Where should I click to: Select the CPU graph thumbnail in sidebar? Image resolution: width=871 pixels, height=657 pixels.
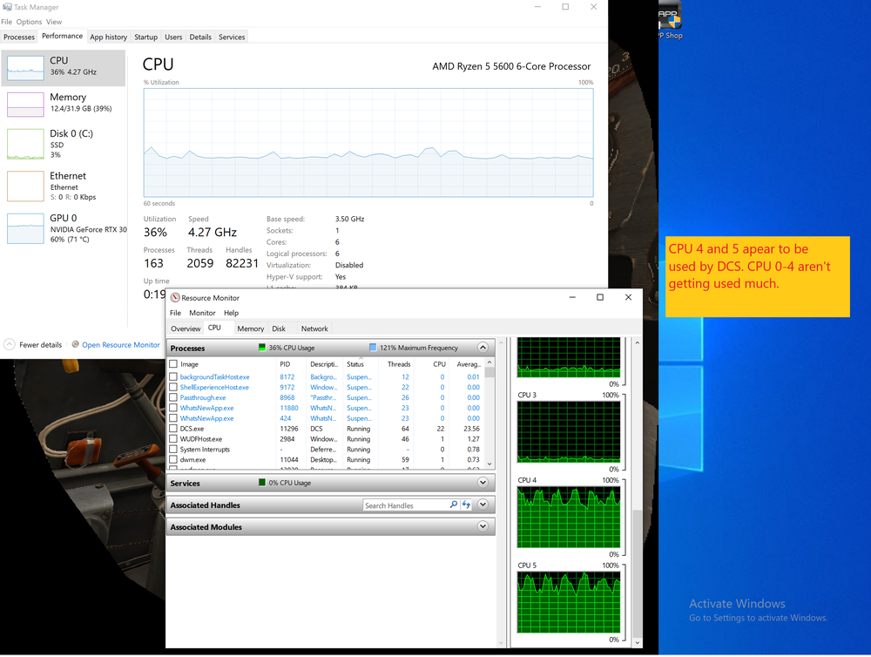[x=25, y=68]
